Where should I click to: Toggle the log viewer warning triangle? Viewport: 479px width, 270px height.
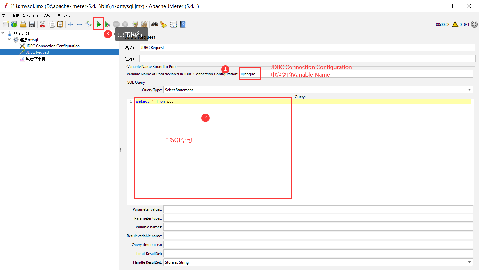455,24
